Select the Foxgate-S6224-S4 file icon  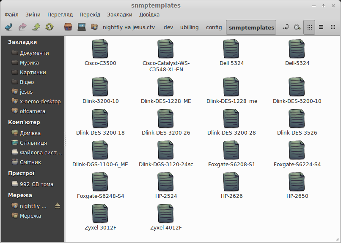tap(297, 150)
